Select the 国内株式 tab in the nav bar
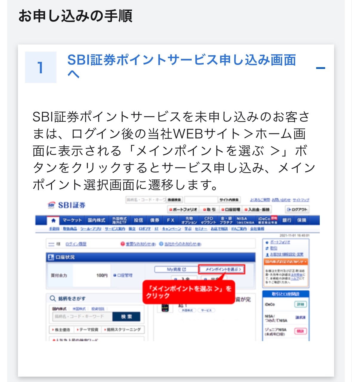 [96, 220]
